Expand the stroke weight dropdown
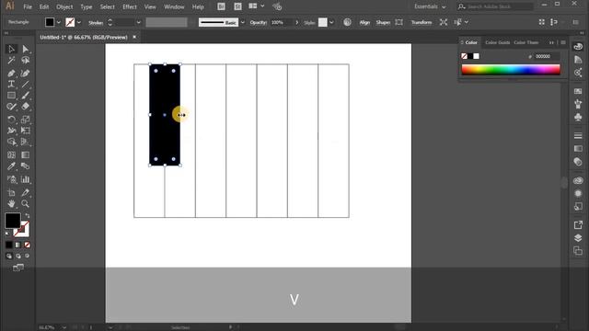 tap(138, 22)
